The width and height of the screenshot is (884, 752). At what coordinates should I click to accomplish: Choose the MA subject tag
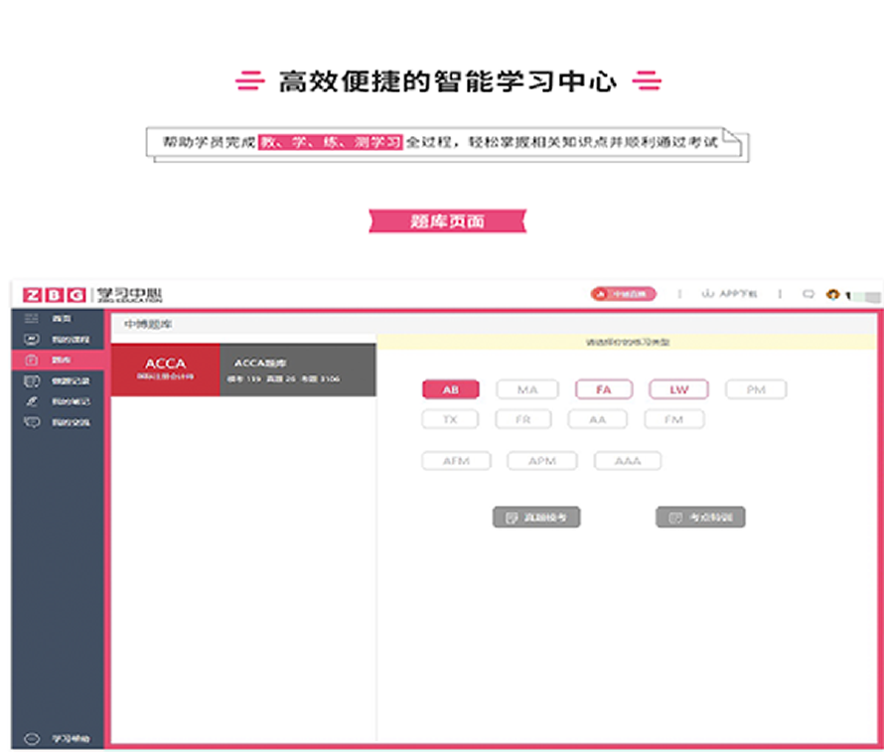point(527,390)
